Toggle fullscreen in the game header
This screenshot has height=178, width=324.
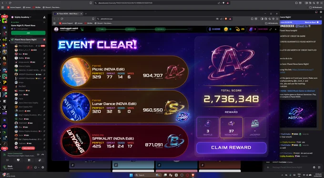[x=271, y=29]
